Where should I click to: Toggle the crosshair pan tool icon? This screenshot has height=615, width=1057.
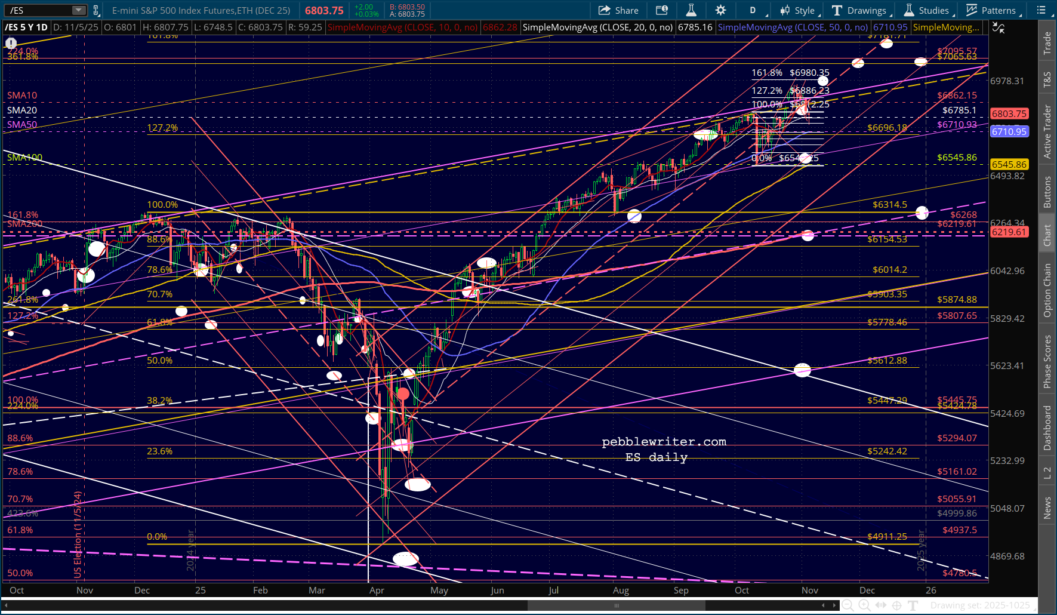point(896,605)
